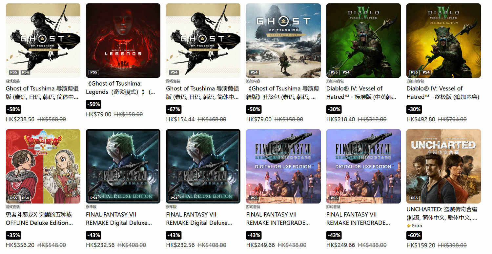Image resolution: width=492 pixels, height=254 pixels.
Task: Click the -60% discount badge on Uncharted
Action: [x=414, y=235]
